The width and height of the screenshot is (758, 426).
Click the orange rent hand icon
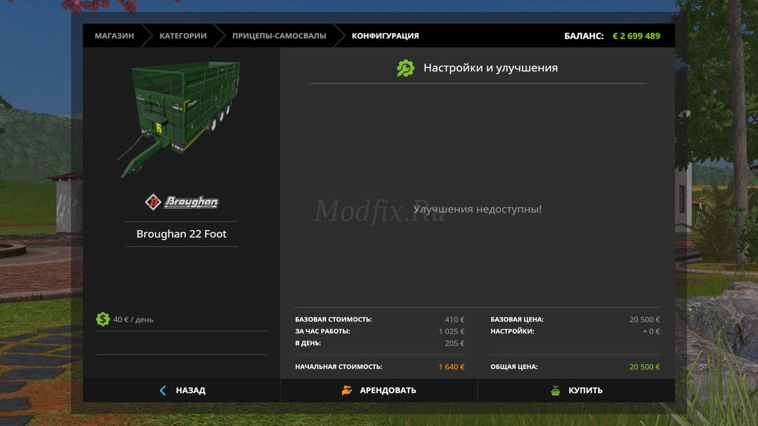[x=347, y=390]
